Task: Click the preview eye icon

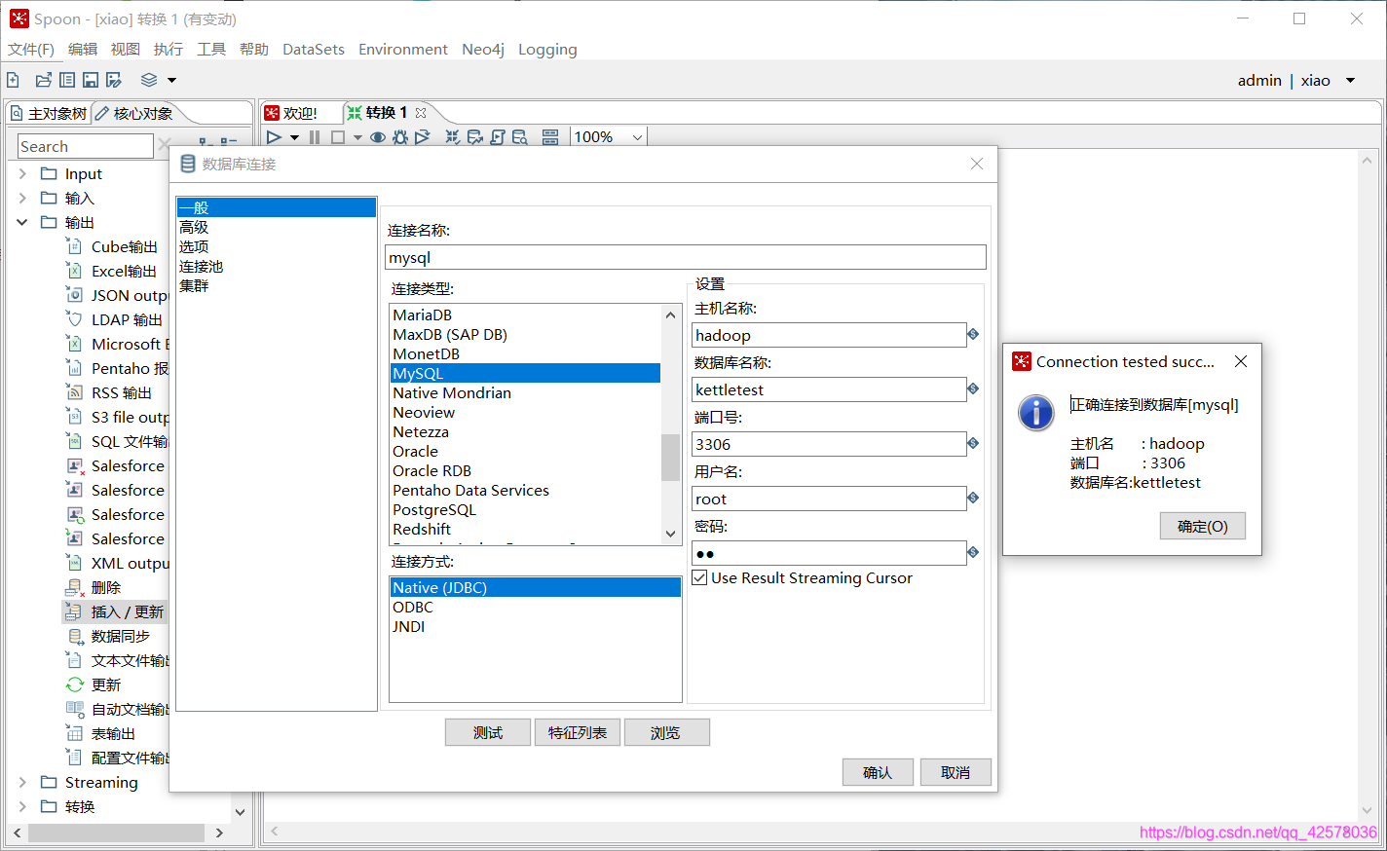Action: 378,137
